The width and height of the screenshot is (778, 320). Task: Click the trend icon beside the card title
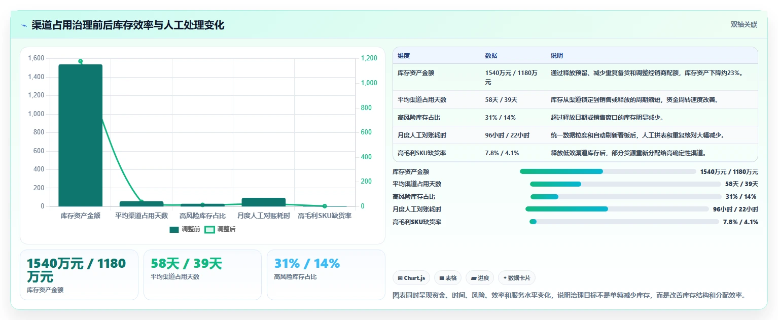[x=24, y=25]
